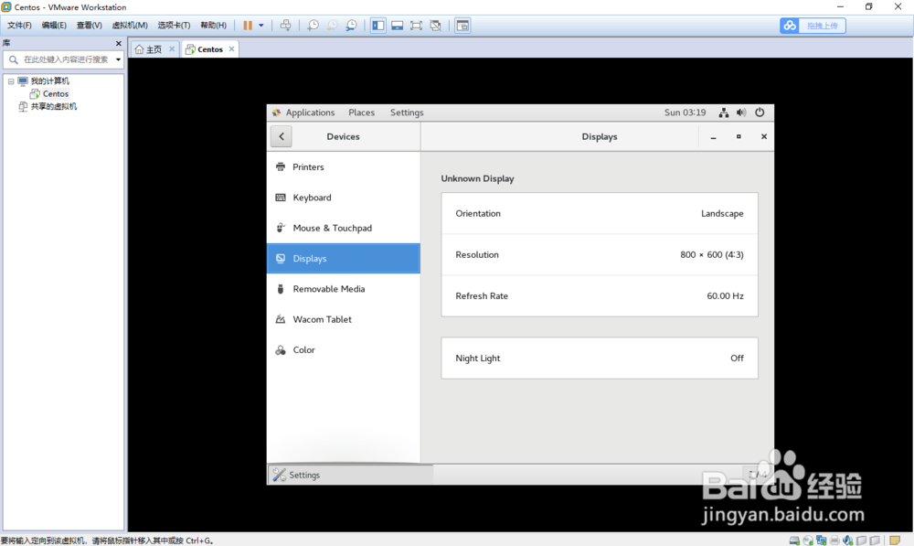
Task: Enter full screen mode from the toolbar
Action: [x=416, y=25]
